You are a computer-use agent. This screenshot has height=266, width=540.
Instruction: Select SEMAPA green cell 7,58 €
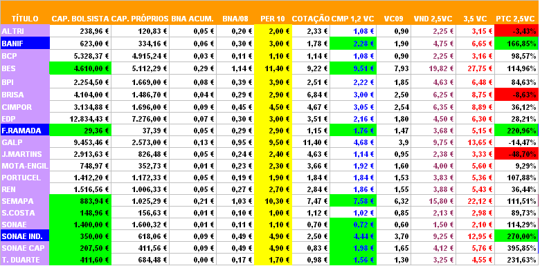[353, 200]
